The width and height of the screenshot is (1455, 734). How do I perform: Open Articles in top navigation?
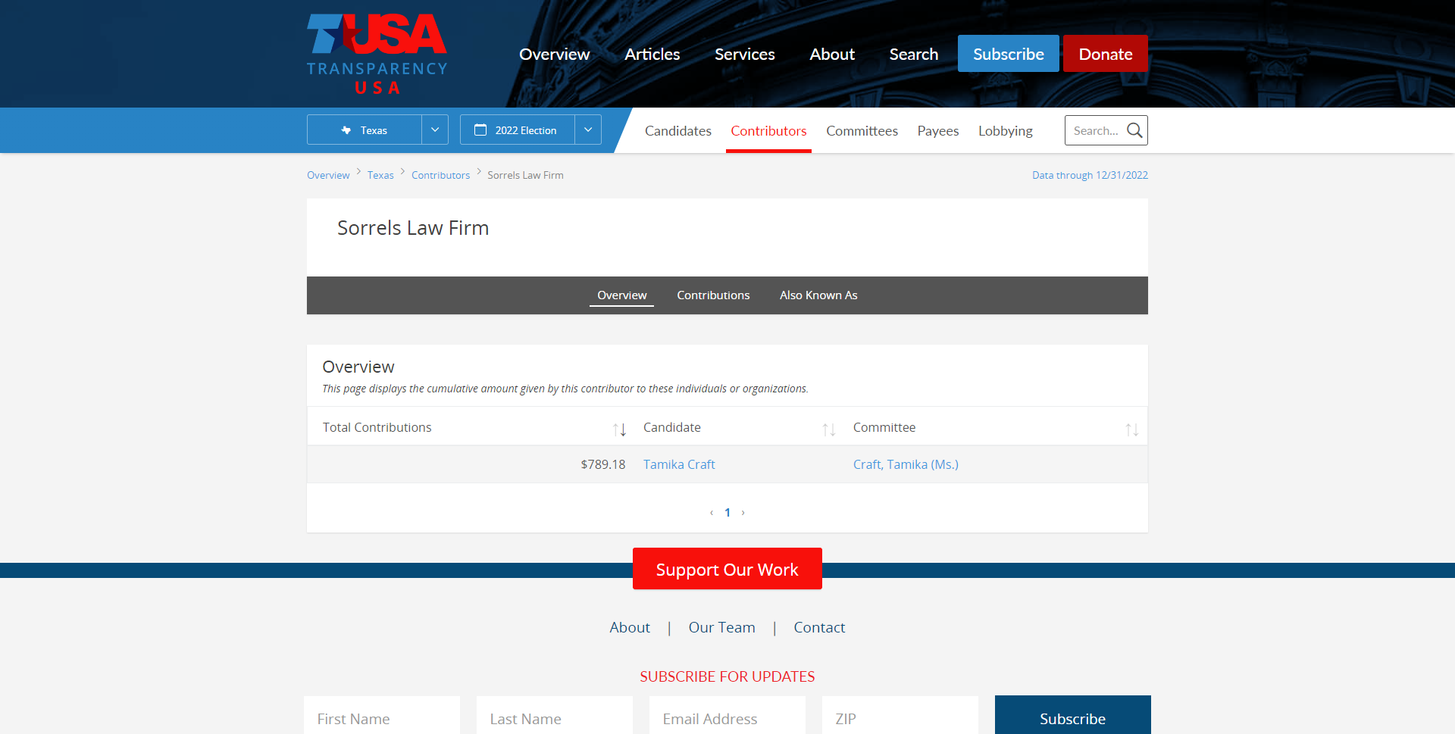point(652,55)
